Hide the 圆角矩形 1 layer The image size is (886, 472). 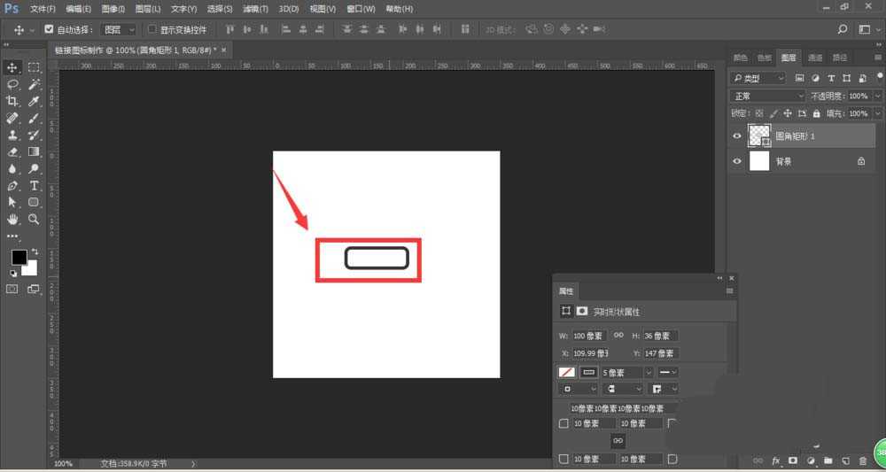tap(737, 136)
